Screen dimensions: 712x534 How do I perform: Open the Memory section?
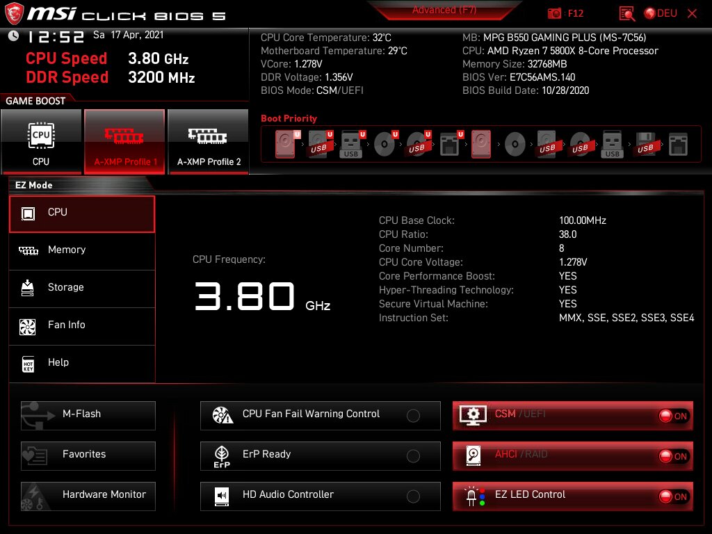pos(82,251)
